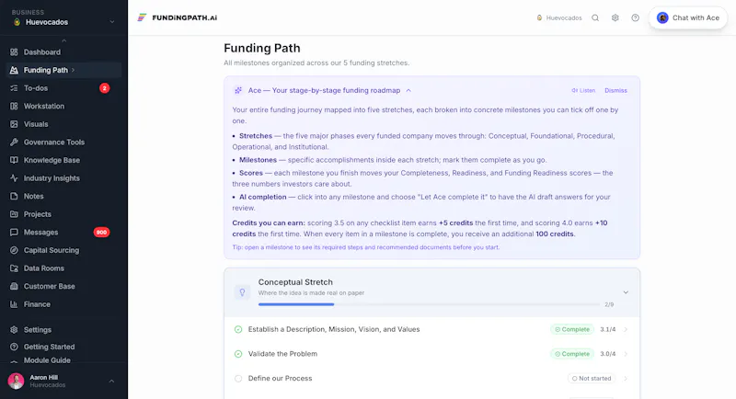The width and height of the screenshot is (736, 399).
Task: Navigate to Data Rooms
Action: pyautogui.click(x=63, y=268)
